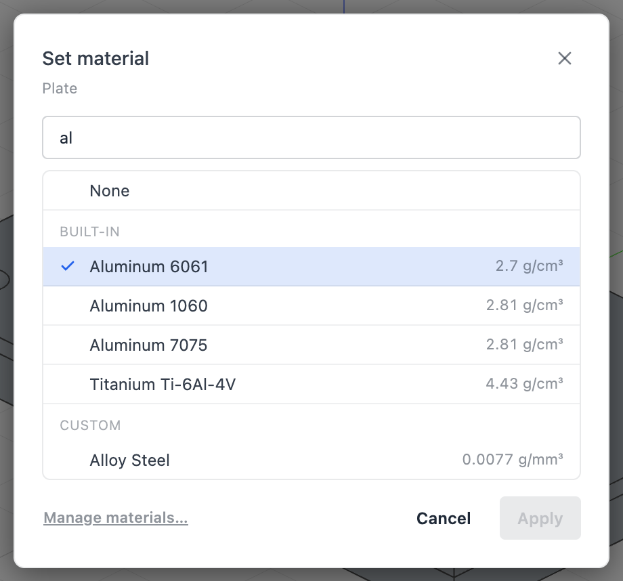The height and width of the screenshot is (581, 623).
Task: Click the CUSTOM section header
Action: (90, 425)
